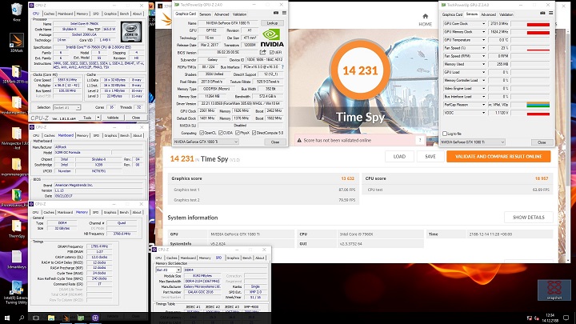
Task: Click the screenshot camera icon in GPU-Z Graphics Card window
Action: (x=276, y=14)
